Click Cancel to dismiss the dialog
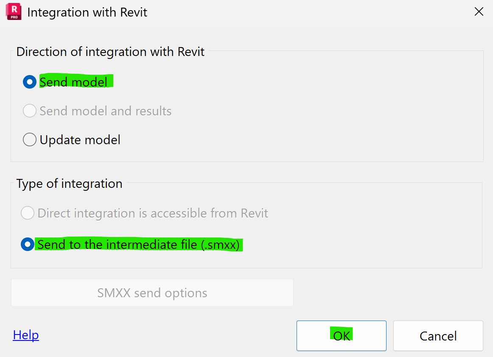Image resolution: width=493 pixels, height=357 pixels. point(438,335)
